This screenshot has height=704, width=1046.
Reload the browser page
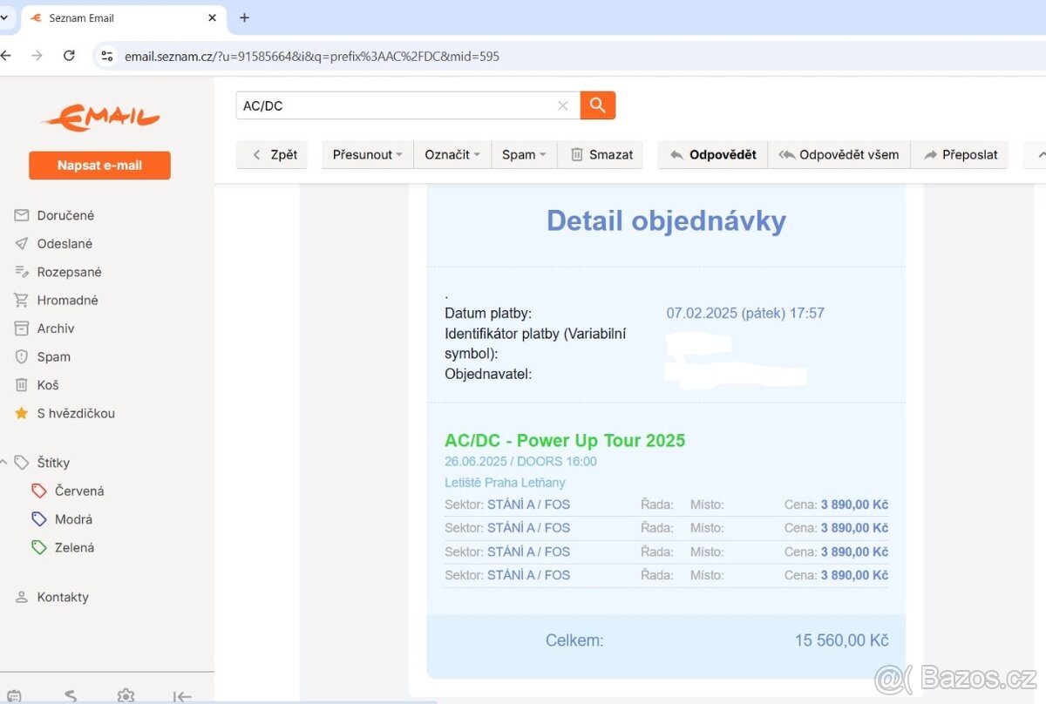tap(69, 56)
